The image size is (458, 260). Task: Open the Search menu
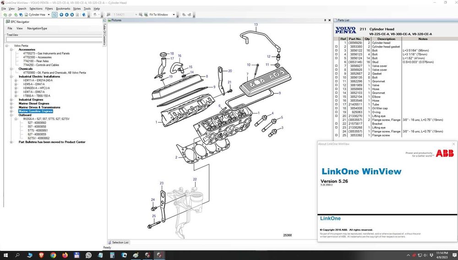(22, 8)
